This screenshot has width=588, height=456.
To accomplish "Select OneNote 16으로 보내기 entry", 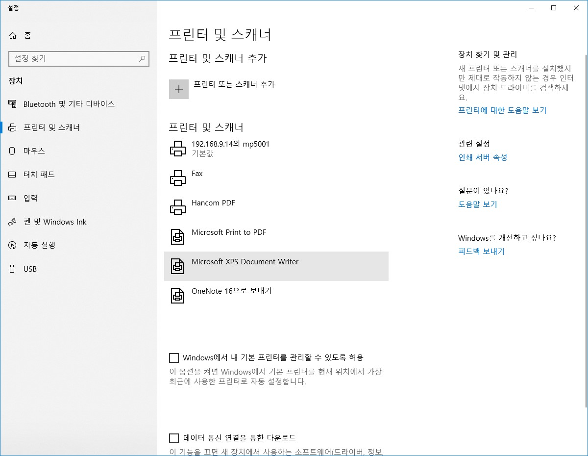I will pos(276,296).
